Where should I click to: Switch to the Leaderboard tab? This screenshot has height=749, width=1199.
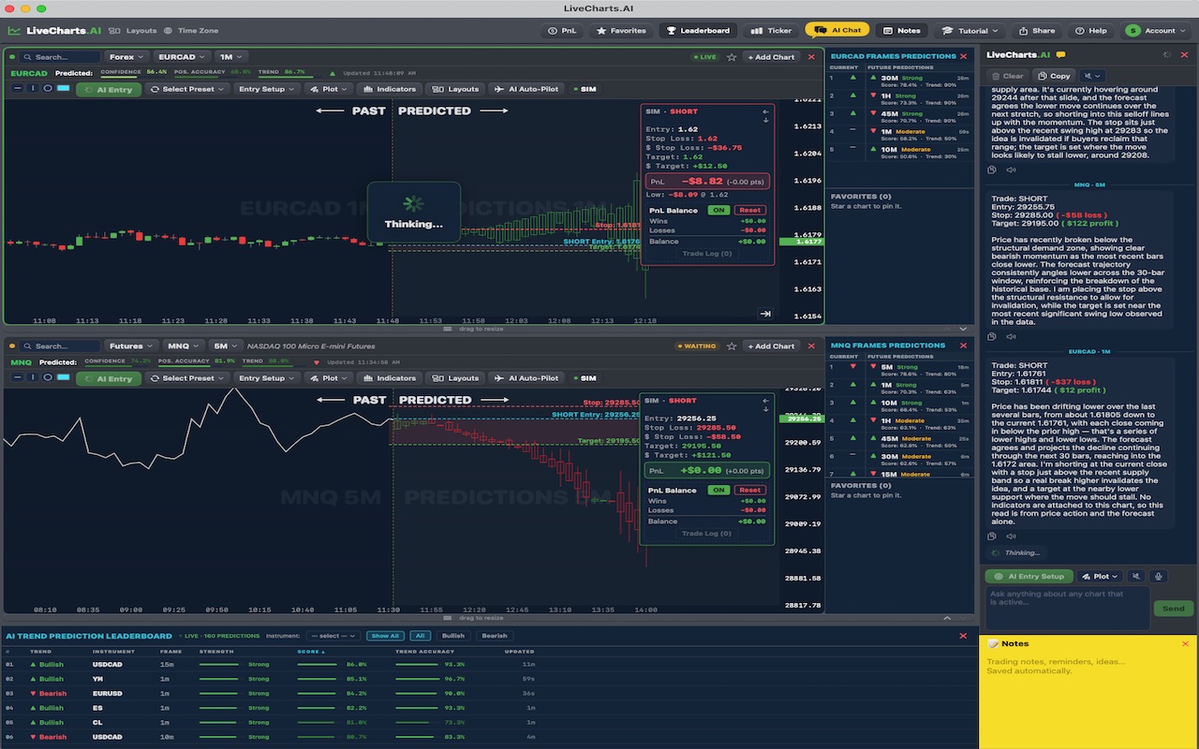[x=699, y=31]
